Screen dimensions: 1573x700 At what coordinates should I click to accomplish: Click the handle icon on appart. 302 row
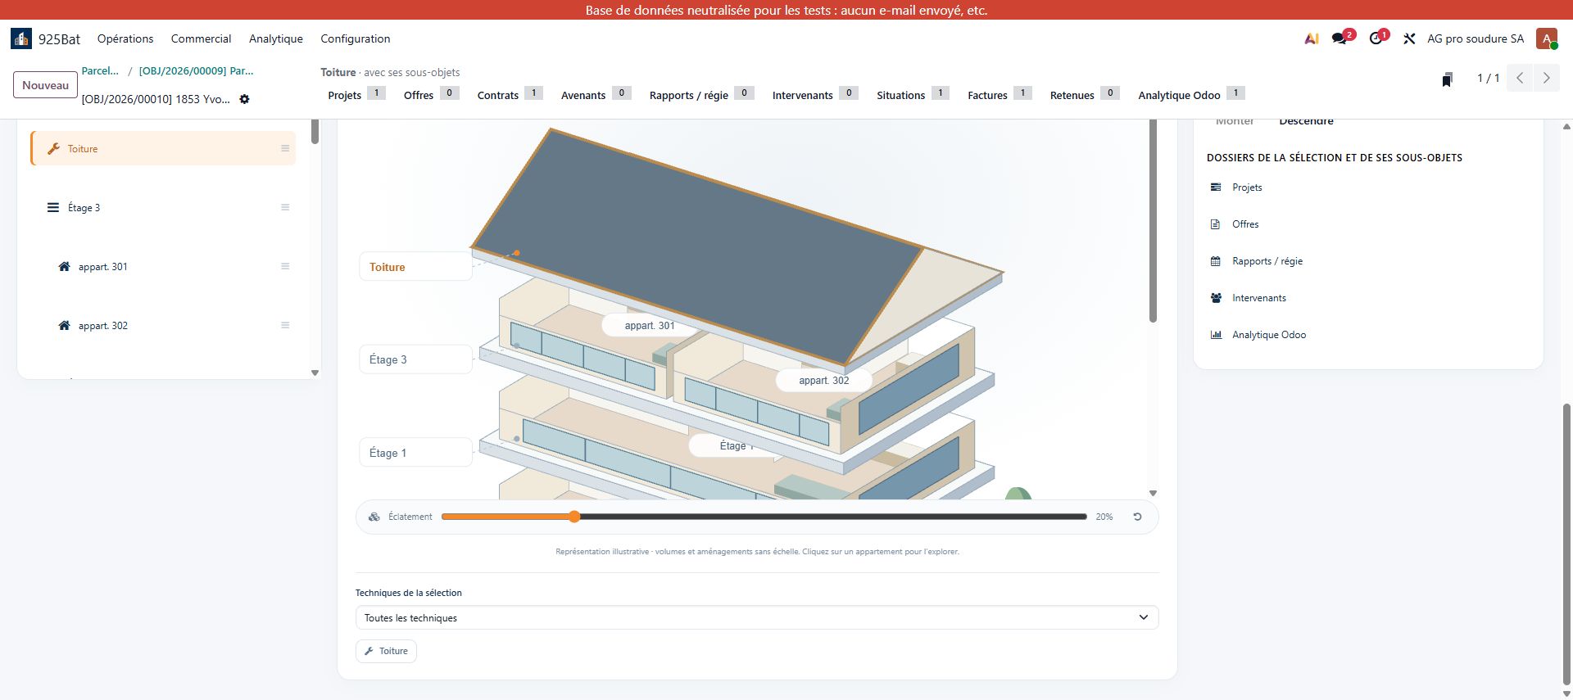click(285, 325)
